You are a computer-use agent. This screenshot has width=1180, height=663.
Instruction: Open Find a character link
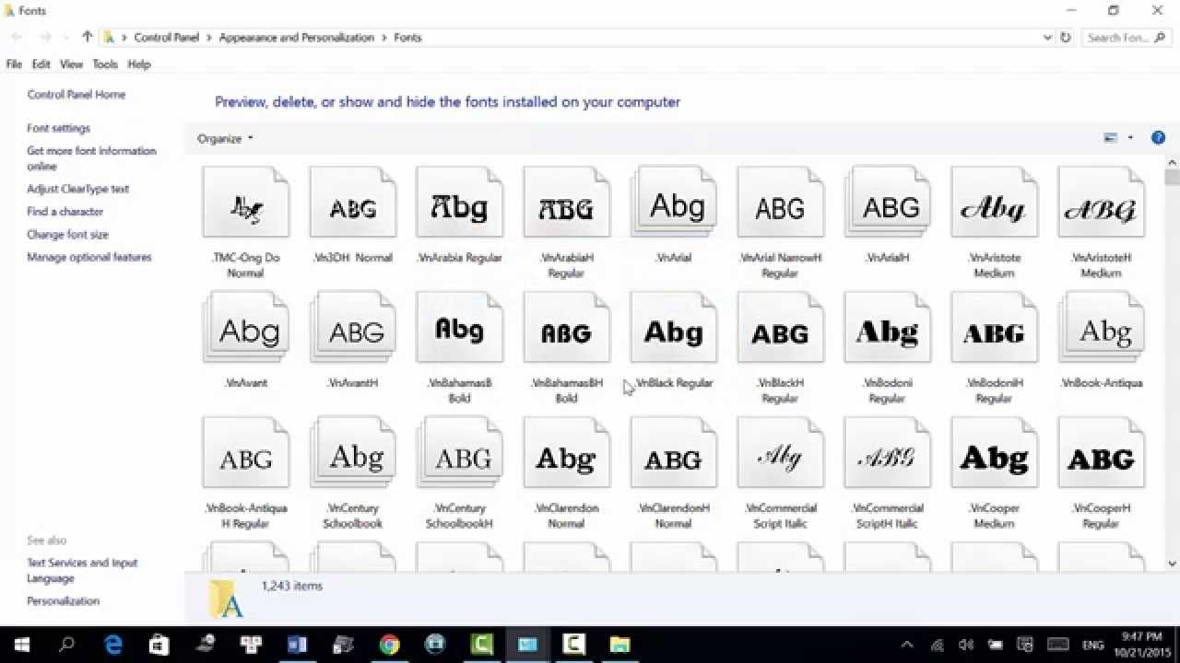65,212
